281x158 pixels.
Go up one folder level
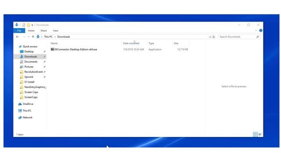pos(33,37)
